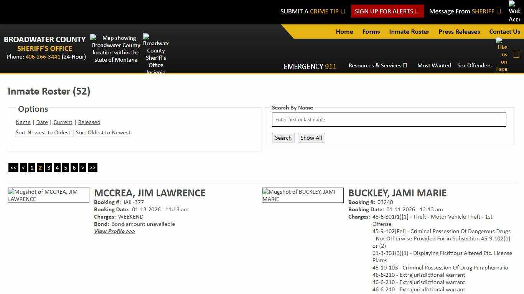
Task: Go to page 4 of the roster
Action: click(x=57, y=167)
